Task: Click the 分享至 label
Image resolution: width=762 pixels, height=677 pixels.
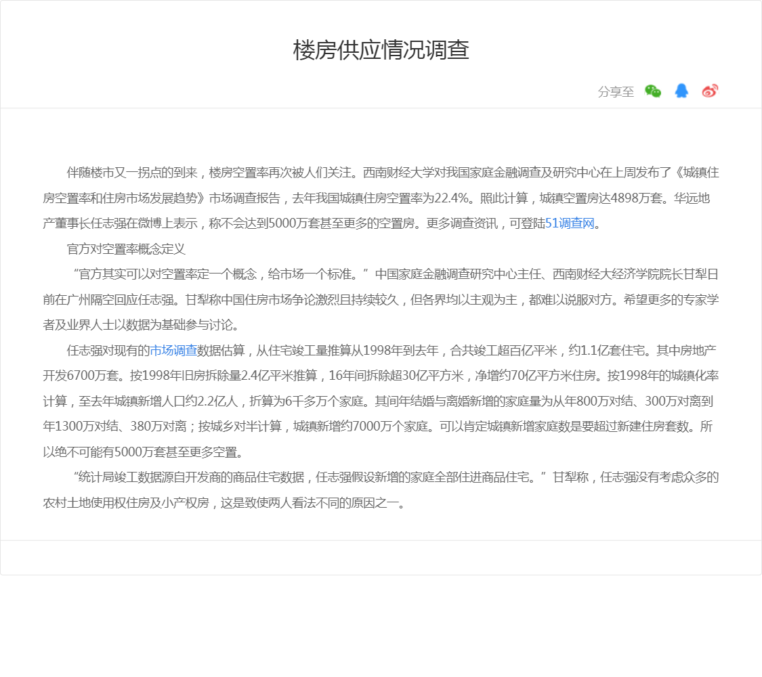Action: click(x=616, y=92)
